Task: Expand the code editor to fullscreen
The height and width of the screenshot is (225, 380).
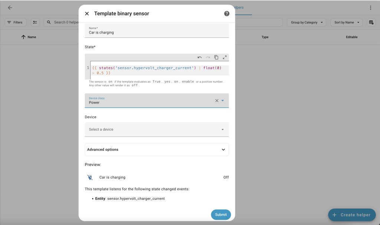Action: (225, 58)
